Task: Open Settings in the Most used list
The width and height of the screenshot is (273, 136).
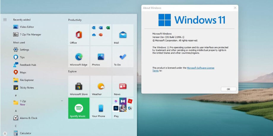Action: pos(21,50)
